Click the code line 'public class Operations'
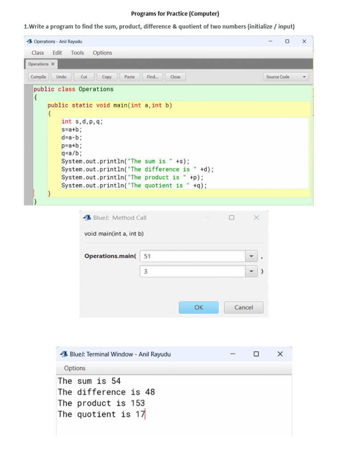Viewport: 342px width, 456px height. (x=73, y=89)
